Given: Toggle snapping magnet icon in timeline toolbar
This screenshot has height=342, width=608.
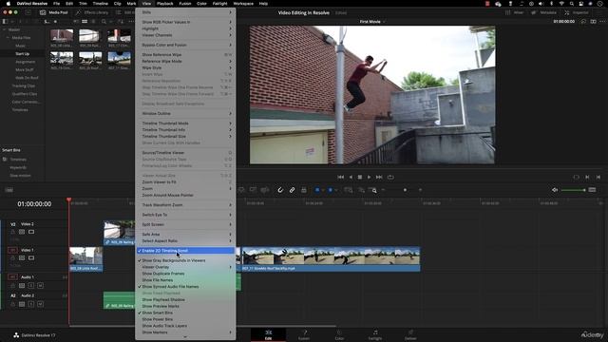Looking at the screenshot, I should pyautogui.click(x=280, y=190).
